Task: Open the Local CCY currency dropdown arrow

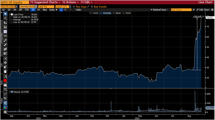Action: pos(70,6)
